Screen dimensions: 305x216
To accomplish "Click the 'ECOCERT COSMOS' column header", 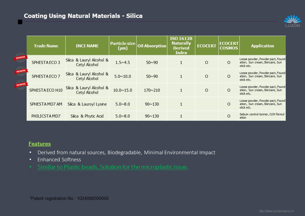I will 229,46.
